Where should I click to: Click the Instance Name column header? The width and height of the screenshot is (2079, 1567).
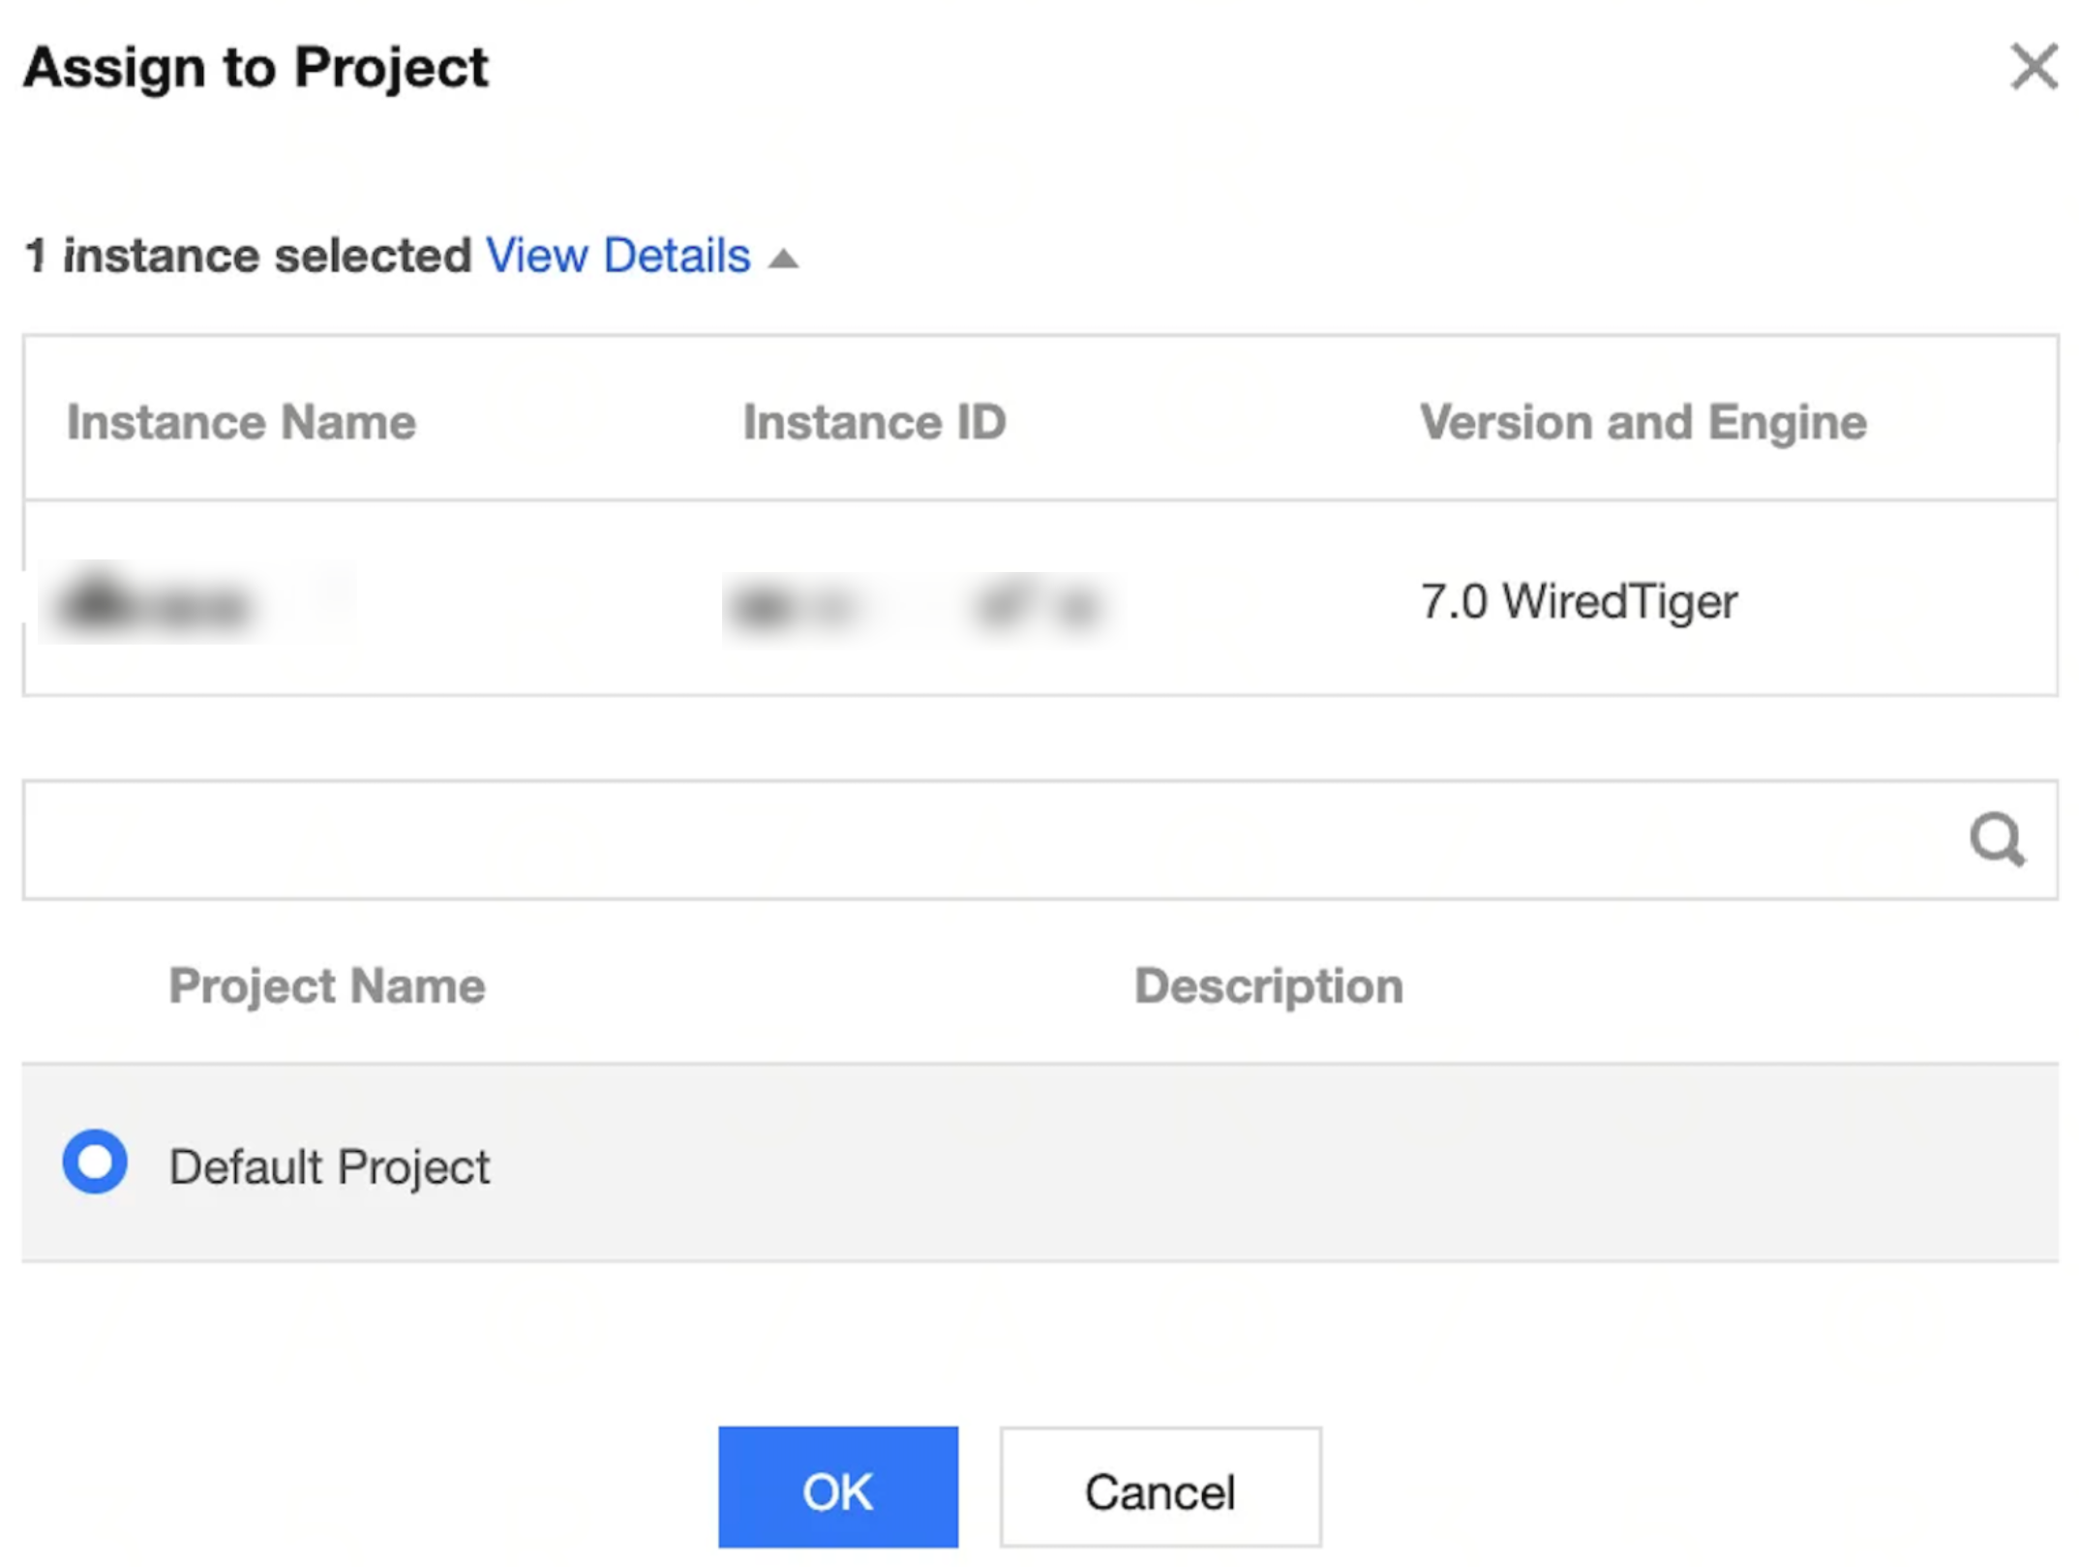(x=241, y=422)
